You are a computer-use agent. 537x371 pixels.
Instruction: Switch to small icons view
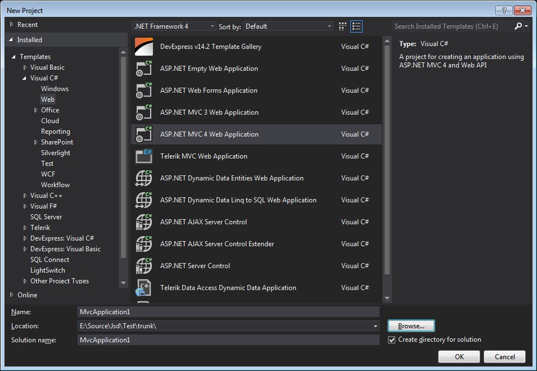point(343,26)
